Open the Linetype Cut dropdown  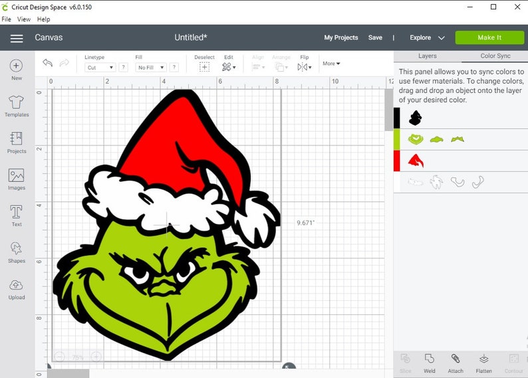click(x=100, y=68)
